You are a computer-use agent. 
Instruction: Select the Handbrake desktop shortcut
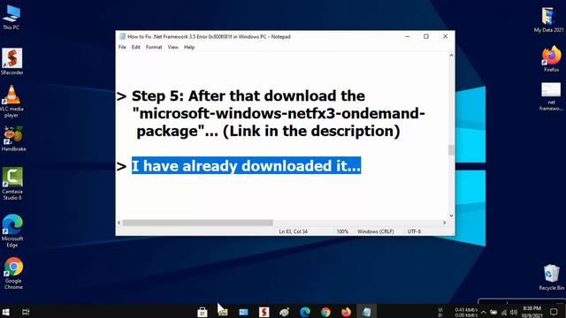point(13,139)
